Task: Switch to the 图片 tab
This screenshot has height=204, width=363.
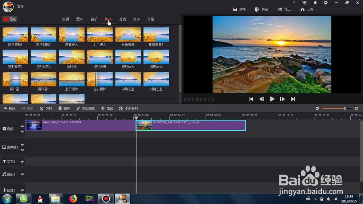Action: click(79, 19)
